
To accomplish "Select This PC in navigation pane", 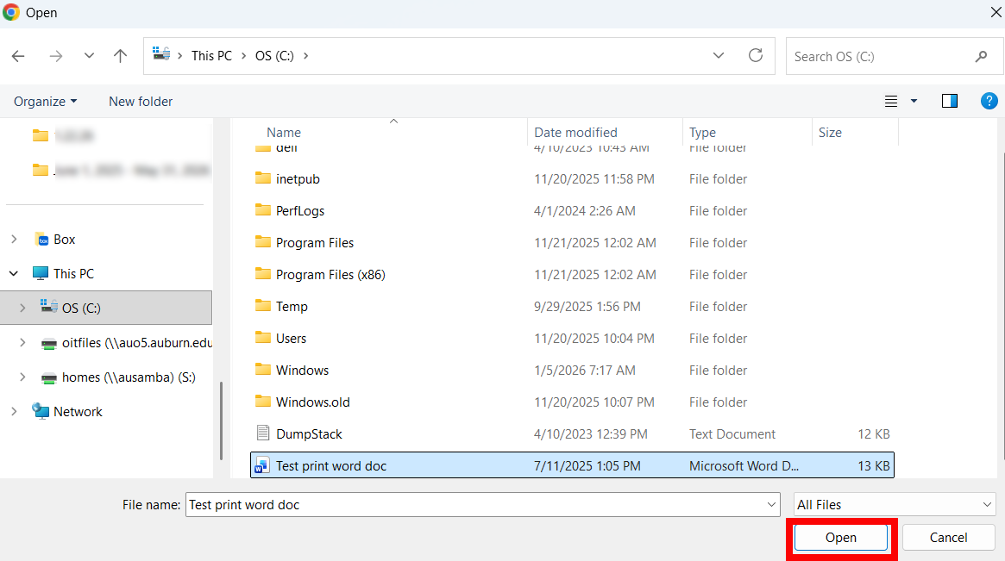I will click(x=73, y=273).
